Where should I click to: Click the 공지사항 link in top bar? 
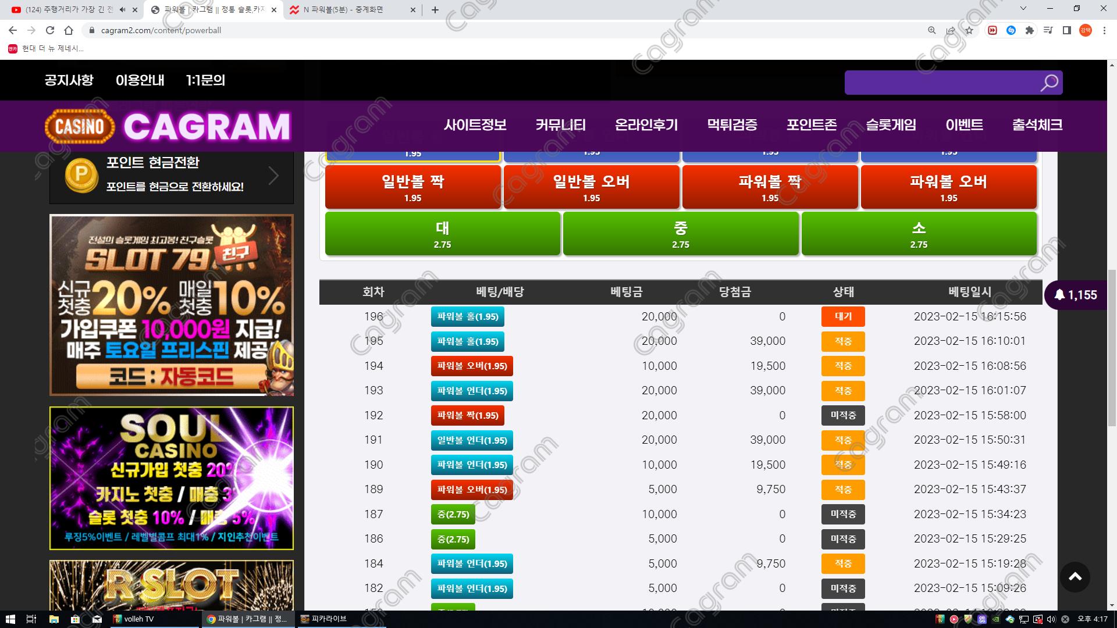(69, 80)
